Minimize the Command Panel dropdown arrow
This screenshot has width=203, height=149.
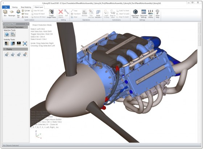pos(26,24)
